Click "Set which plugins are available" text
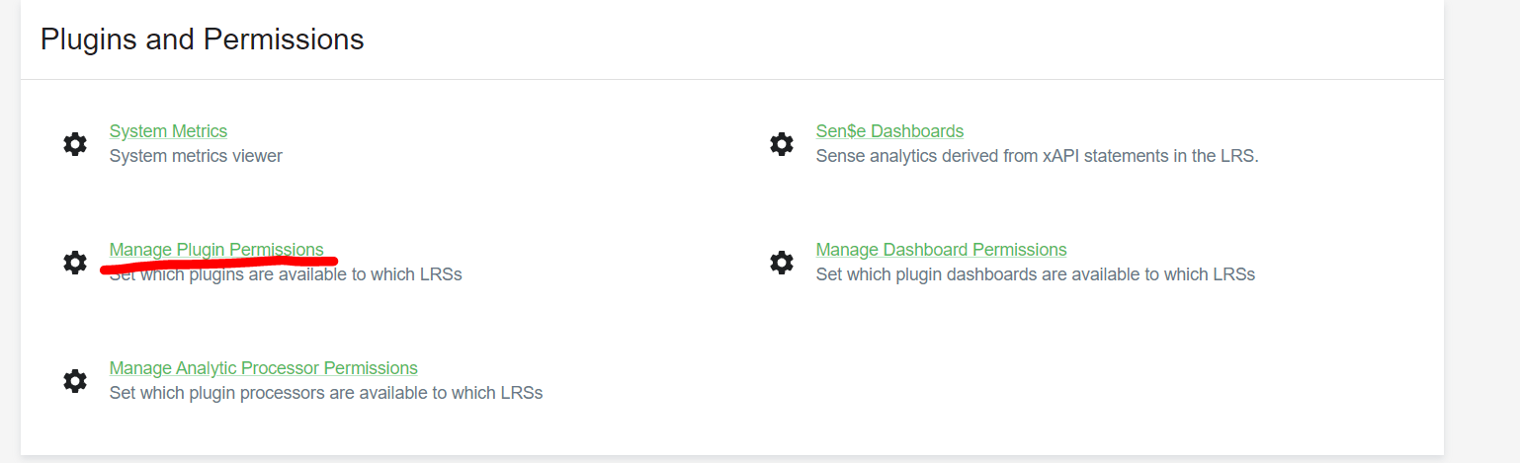The image size is (1520, 463). point(286,275)
